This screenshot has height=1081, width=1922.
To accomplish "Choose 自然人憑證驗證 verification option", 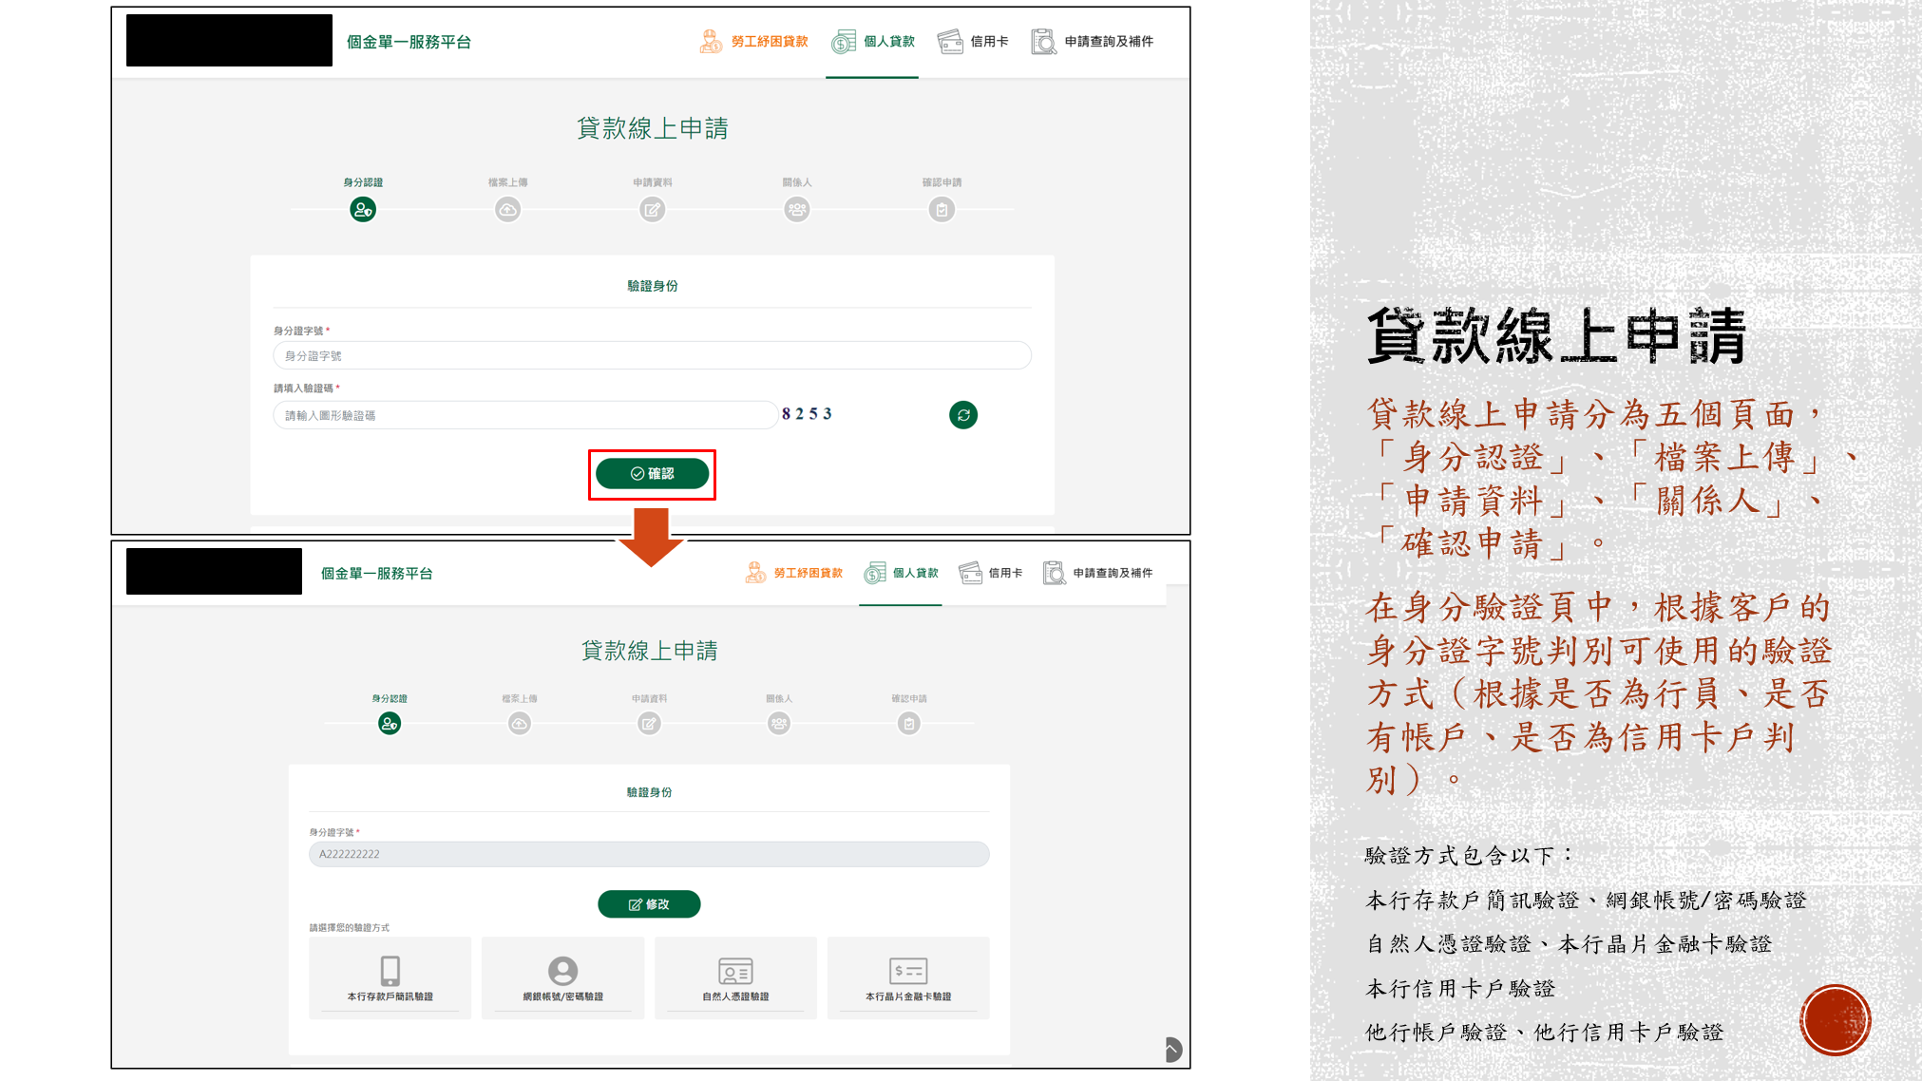I will coord(735,978).
